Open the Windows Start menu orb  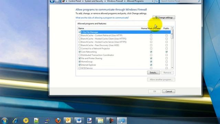pyautogui.click(x=4, y=121)
